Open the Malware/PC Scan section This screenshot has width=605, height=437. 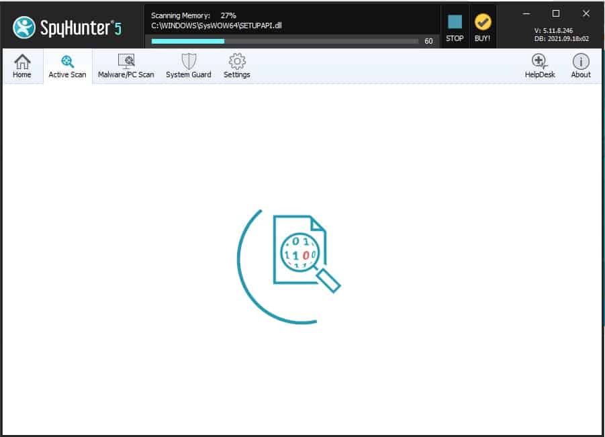(x=126, y=66)
